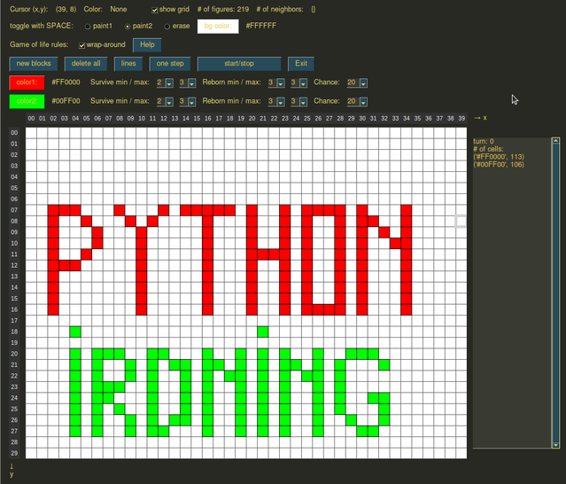This screenshot has height=484, width=566.
Task: Open color1 Chance dropdown
Action: coord(363,83)
